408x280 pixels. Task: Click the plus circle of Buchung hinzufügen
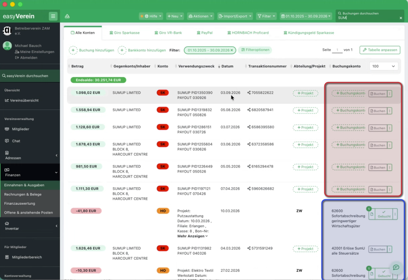point(73,50)
